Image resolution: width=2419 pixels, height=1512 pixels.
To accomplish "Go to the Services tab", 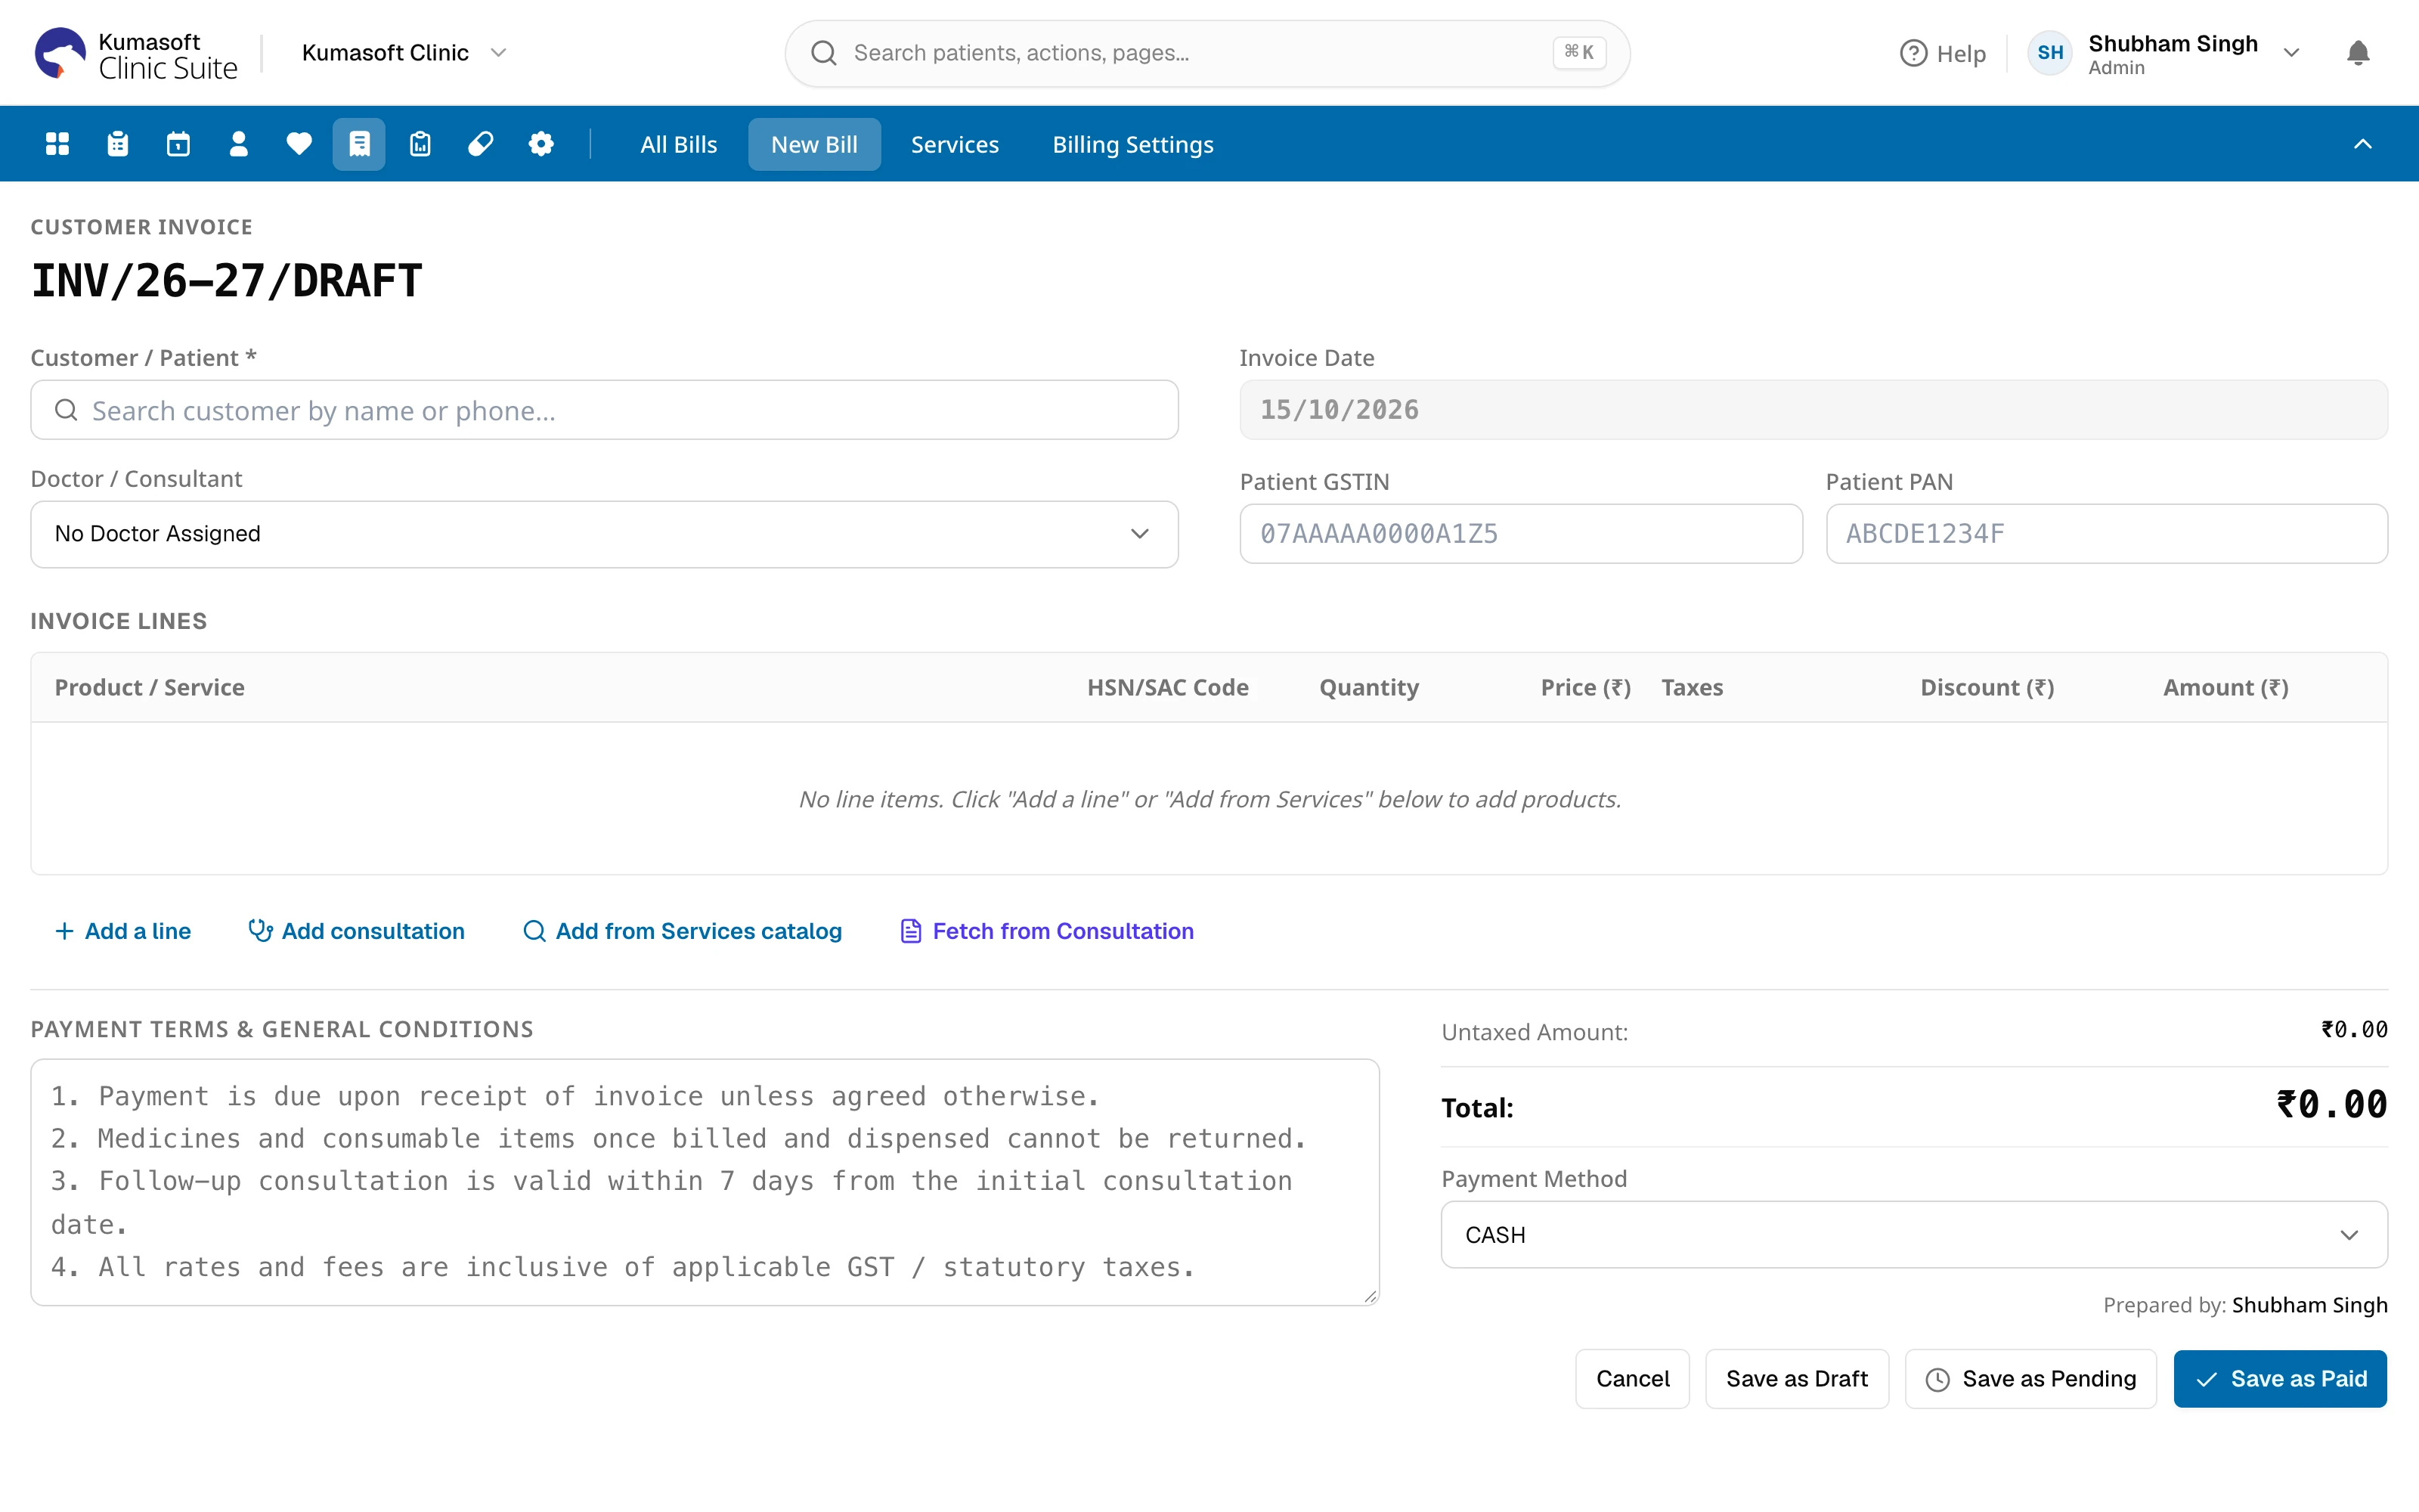I will tap(955, 145).
